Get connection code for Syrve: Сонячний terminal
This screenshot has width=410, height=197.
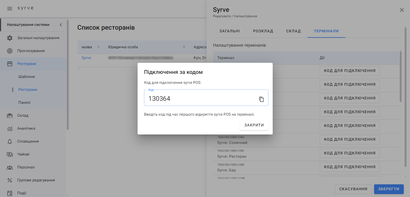tap(350, 140)
